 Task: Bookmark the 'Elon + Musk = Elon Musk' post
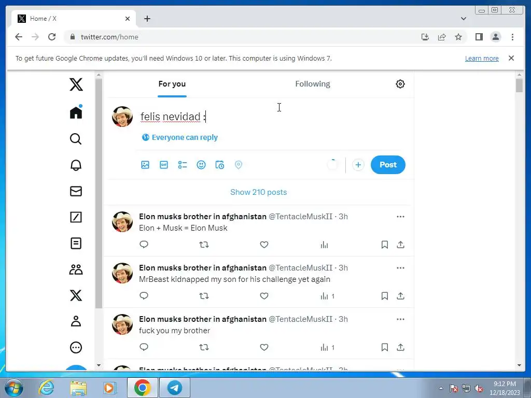click(385, 245)
